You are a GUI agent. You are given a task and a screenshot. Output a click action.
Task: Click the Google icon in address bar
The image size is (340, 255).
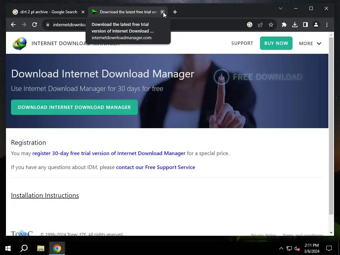coord(250,25)
